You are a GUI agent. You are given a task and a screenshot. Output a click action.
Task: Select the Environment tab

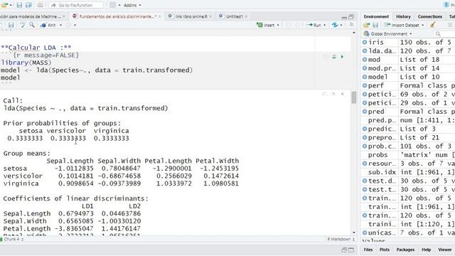[376, 16]
